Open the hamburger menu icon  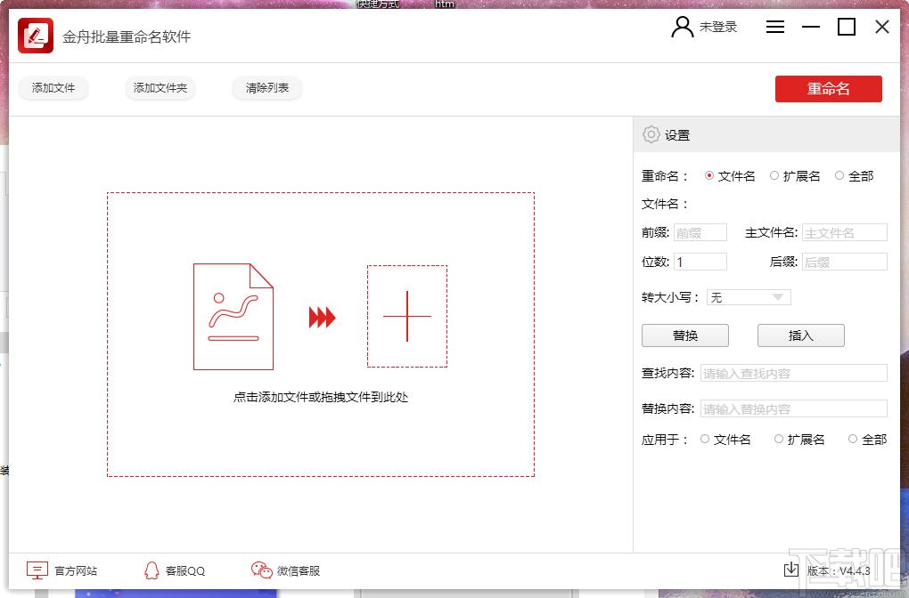point(775,27)
